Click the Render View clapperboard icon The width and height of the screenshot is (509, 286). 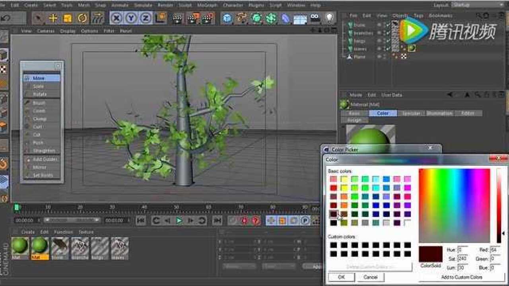[x=178, y=18]
